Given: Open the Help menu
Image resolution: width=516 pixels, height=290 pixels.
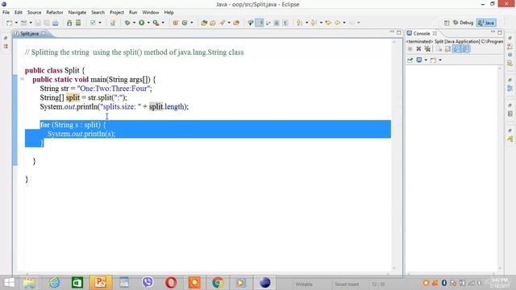Looking at the screenshot, I should pyautogui.click(x=169, y=13).
